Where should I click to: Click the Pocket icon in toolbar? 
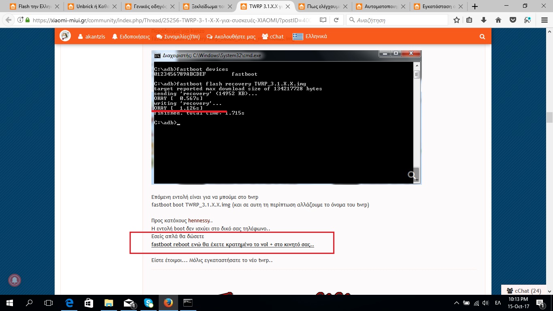pos(513,20)
